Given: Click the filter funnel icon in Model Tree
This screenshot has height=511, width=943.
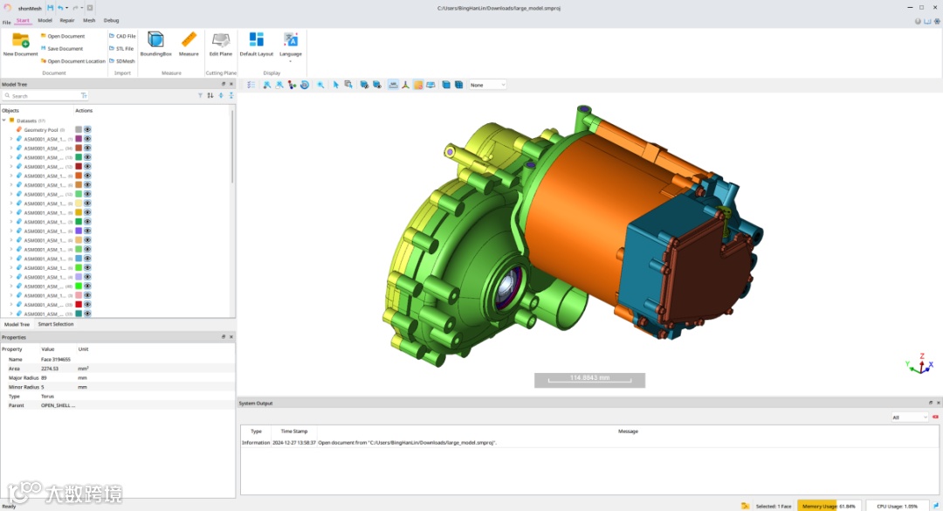Looking at the screenshot, I should (200, 96).
